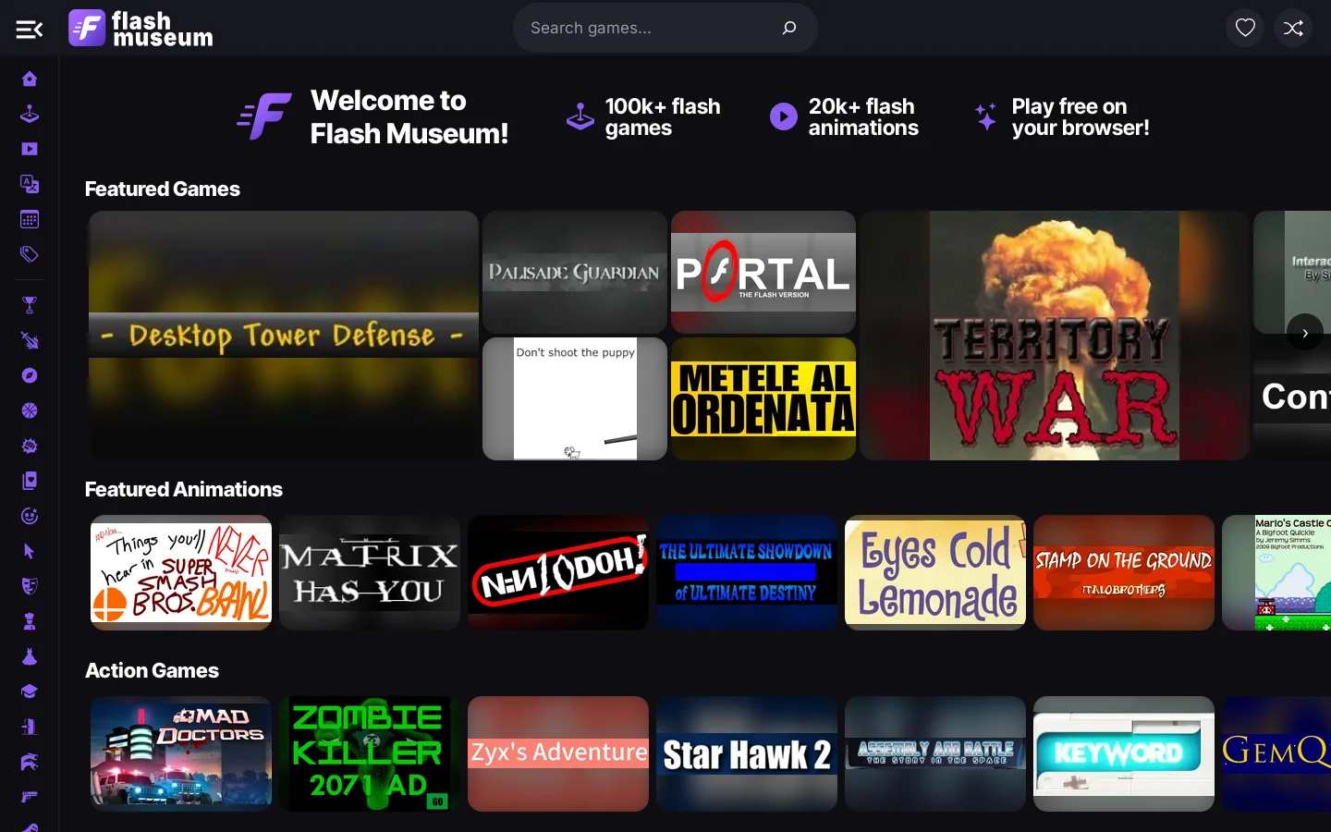Open the Star Hawk 2 game
This screenshot has width=1331, height=832.
(x=747, y=753)
